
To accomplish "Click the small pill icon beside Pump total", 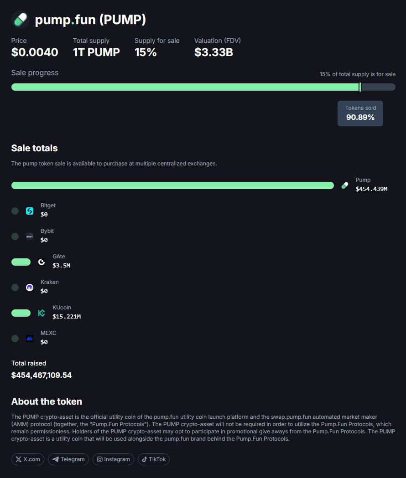I will [344, 185].
